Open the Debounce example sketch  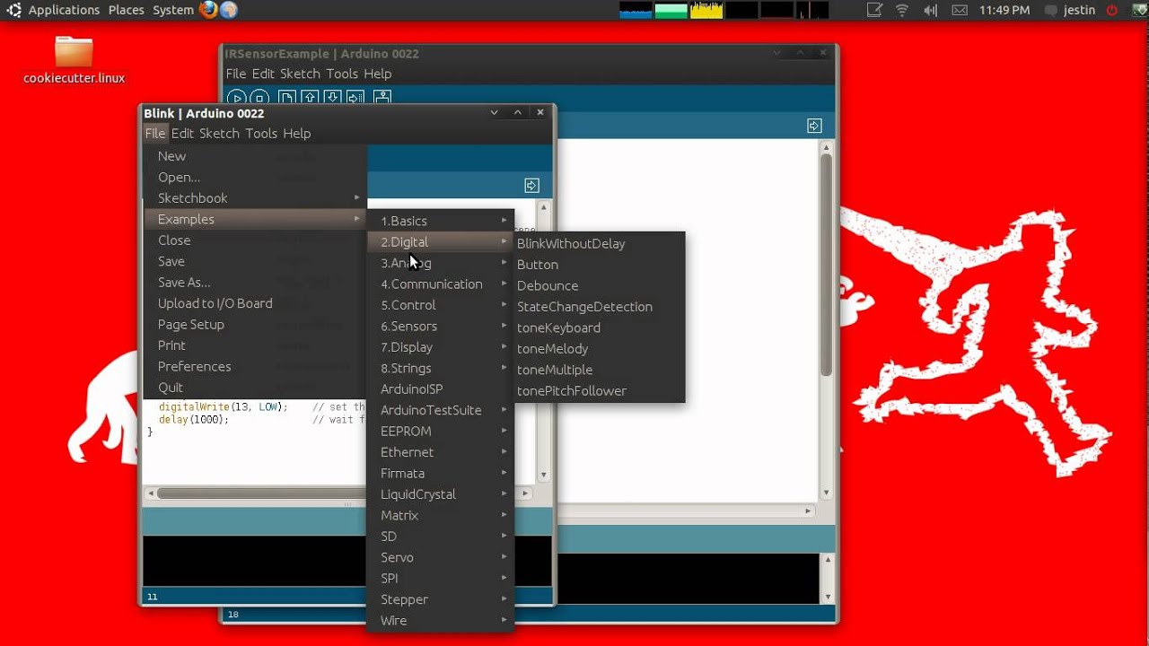(x=600, y=286)
